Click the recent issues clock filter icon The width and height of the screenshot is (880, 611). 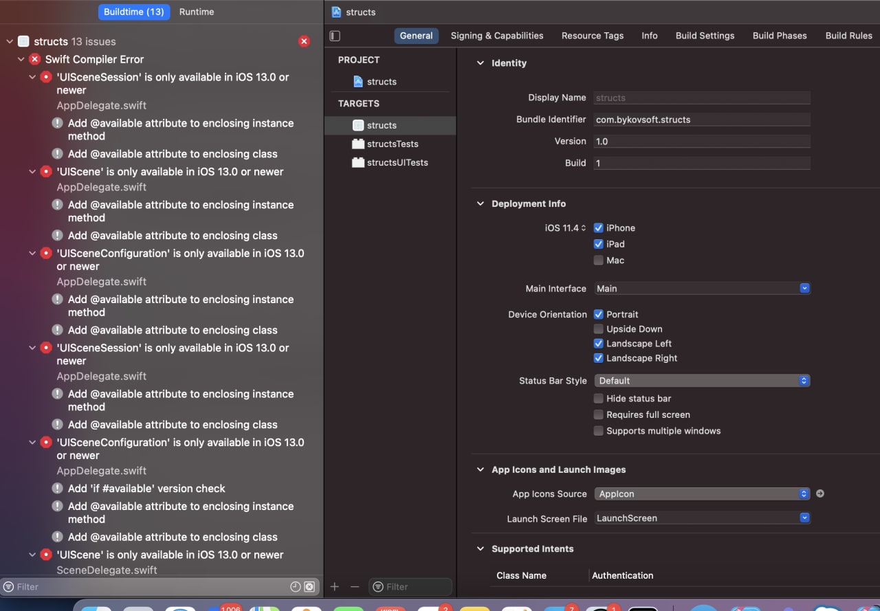tap(296, 586)
